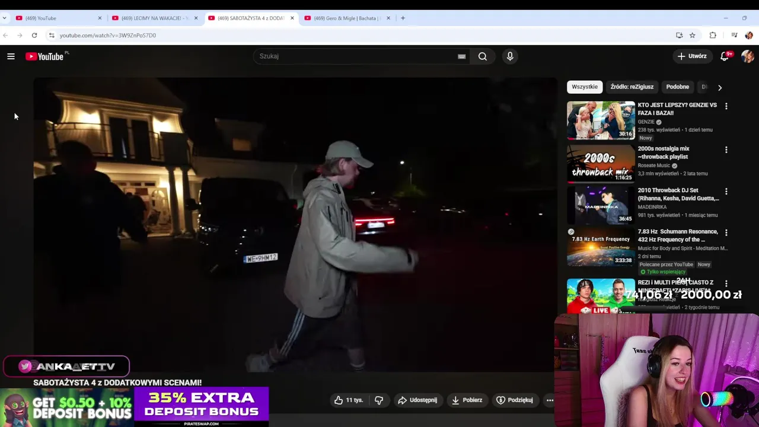Start voice search with microphone icon

point(510,56)
